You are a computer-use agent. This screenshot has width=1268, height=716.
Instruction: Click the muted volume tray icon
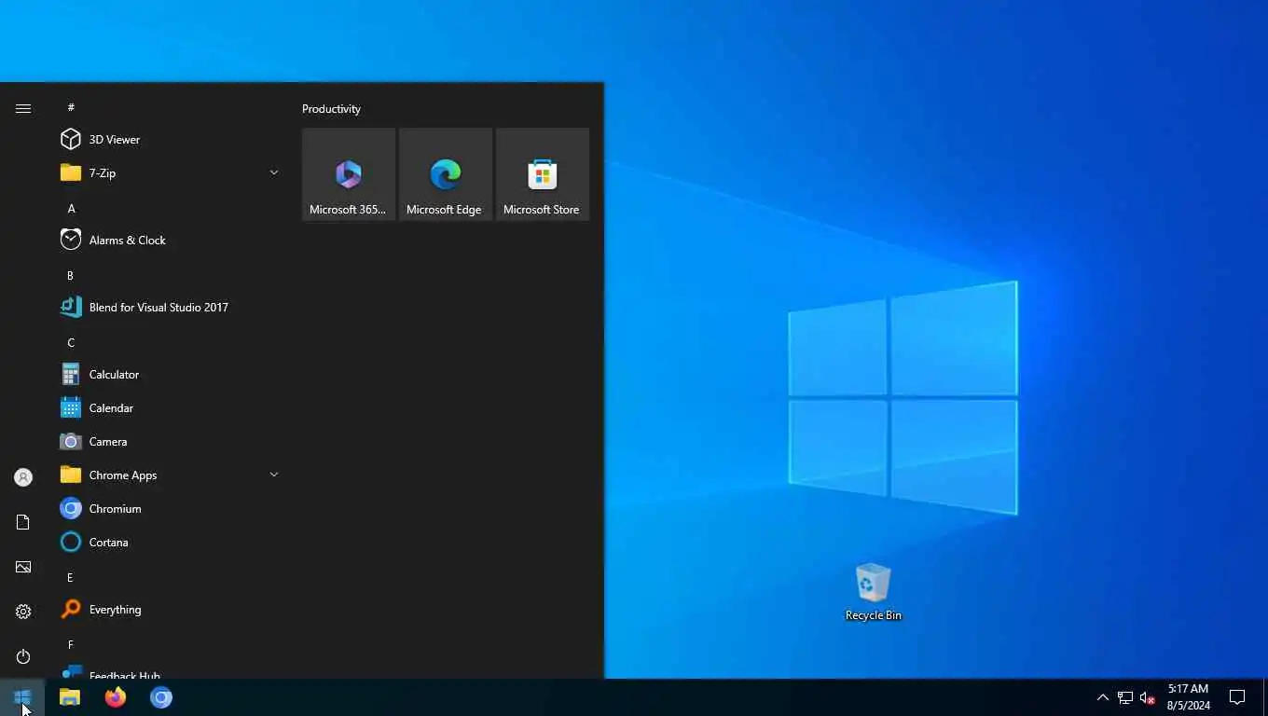[x=1148, y=697]
